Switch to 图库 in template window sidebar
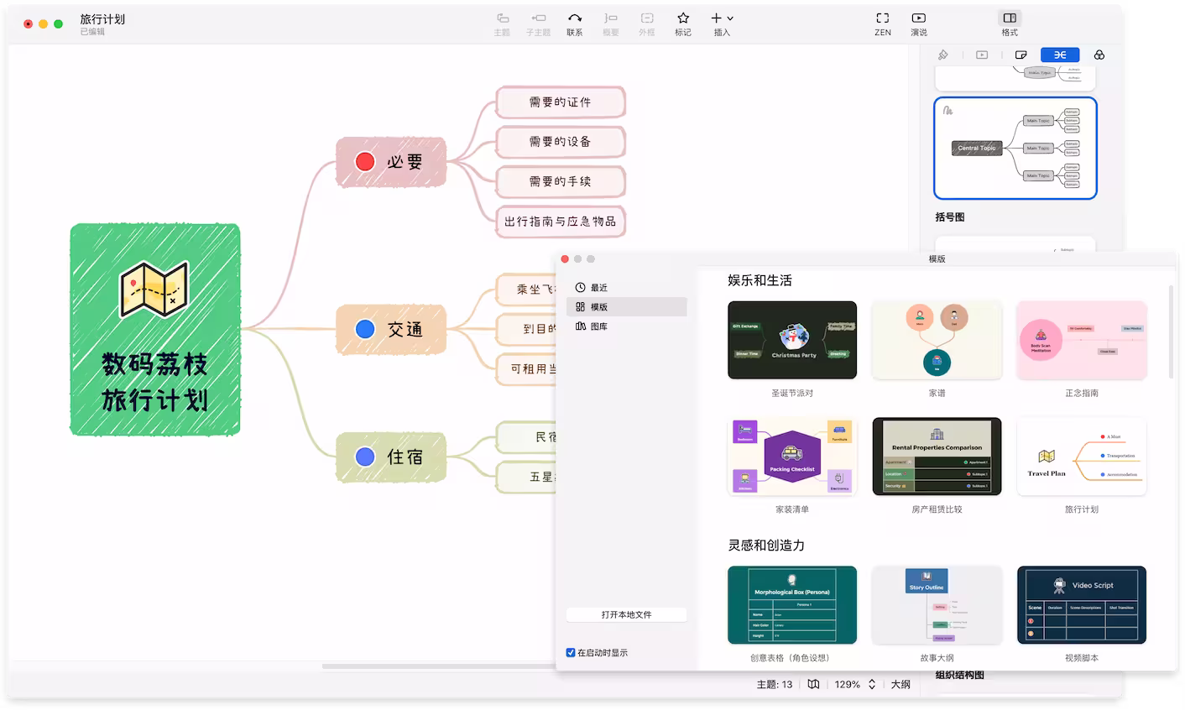 [598, 326]
